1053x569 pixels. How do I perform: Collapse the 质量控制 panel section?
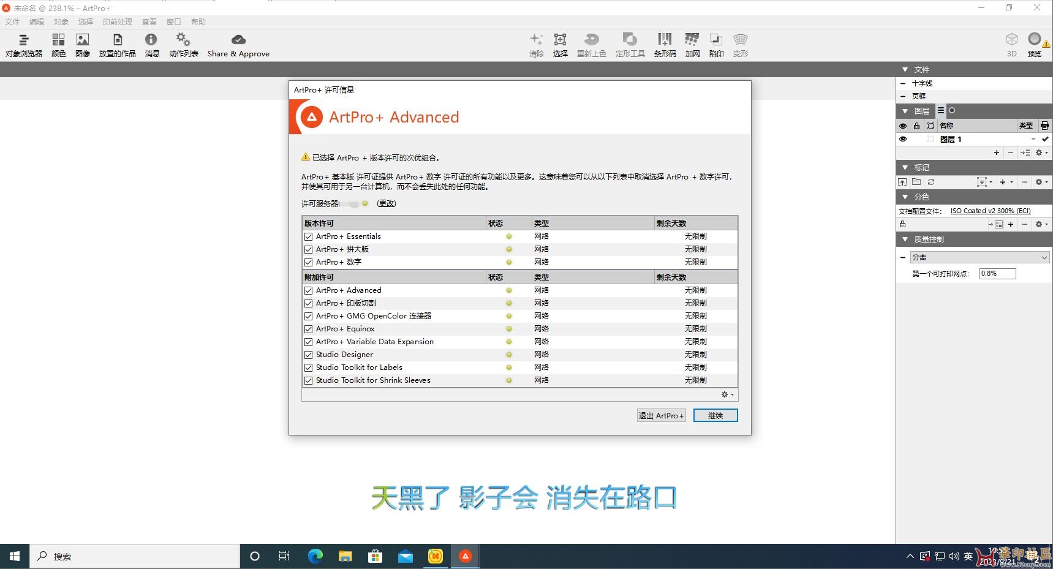point(905,239)
